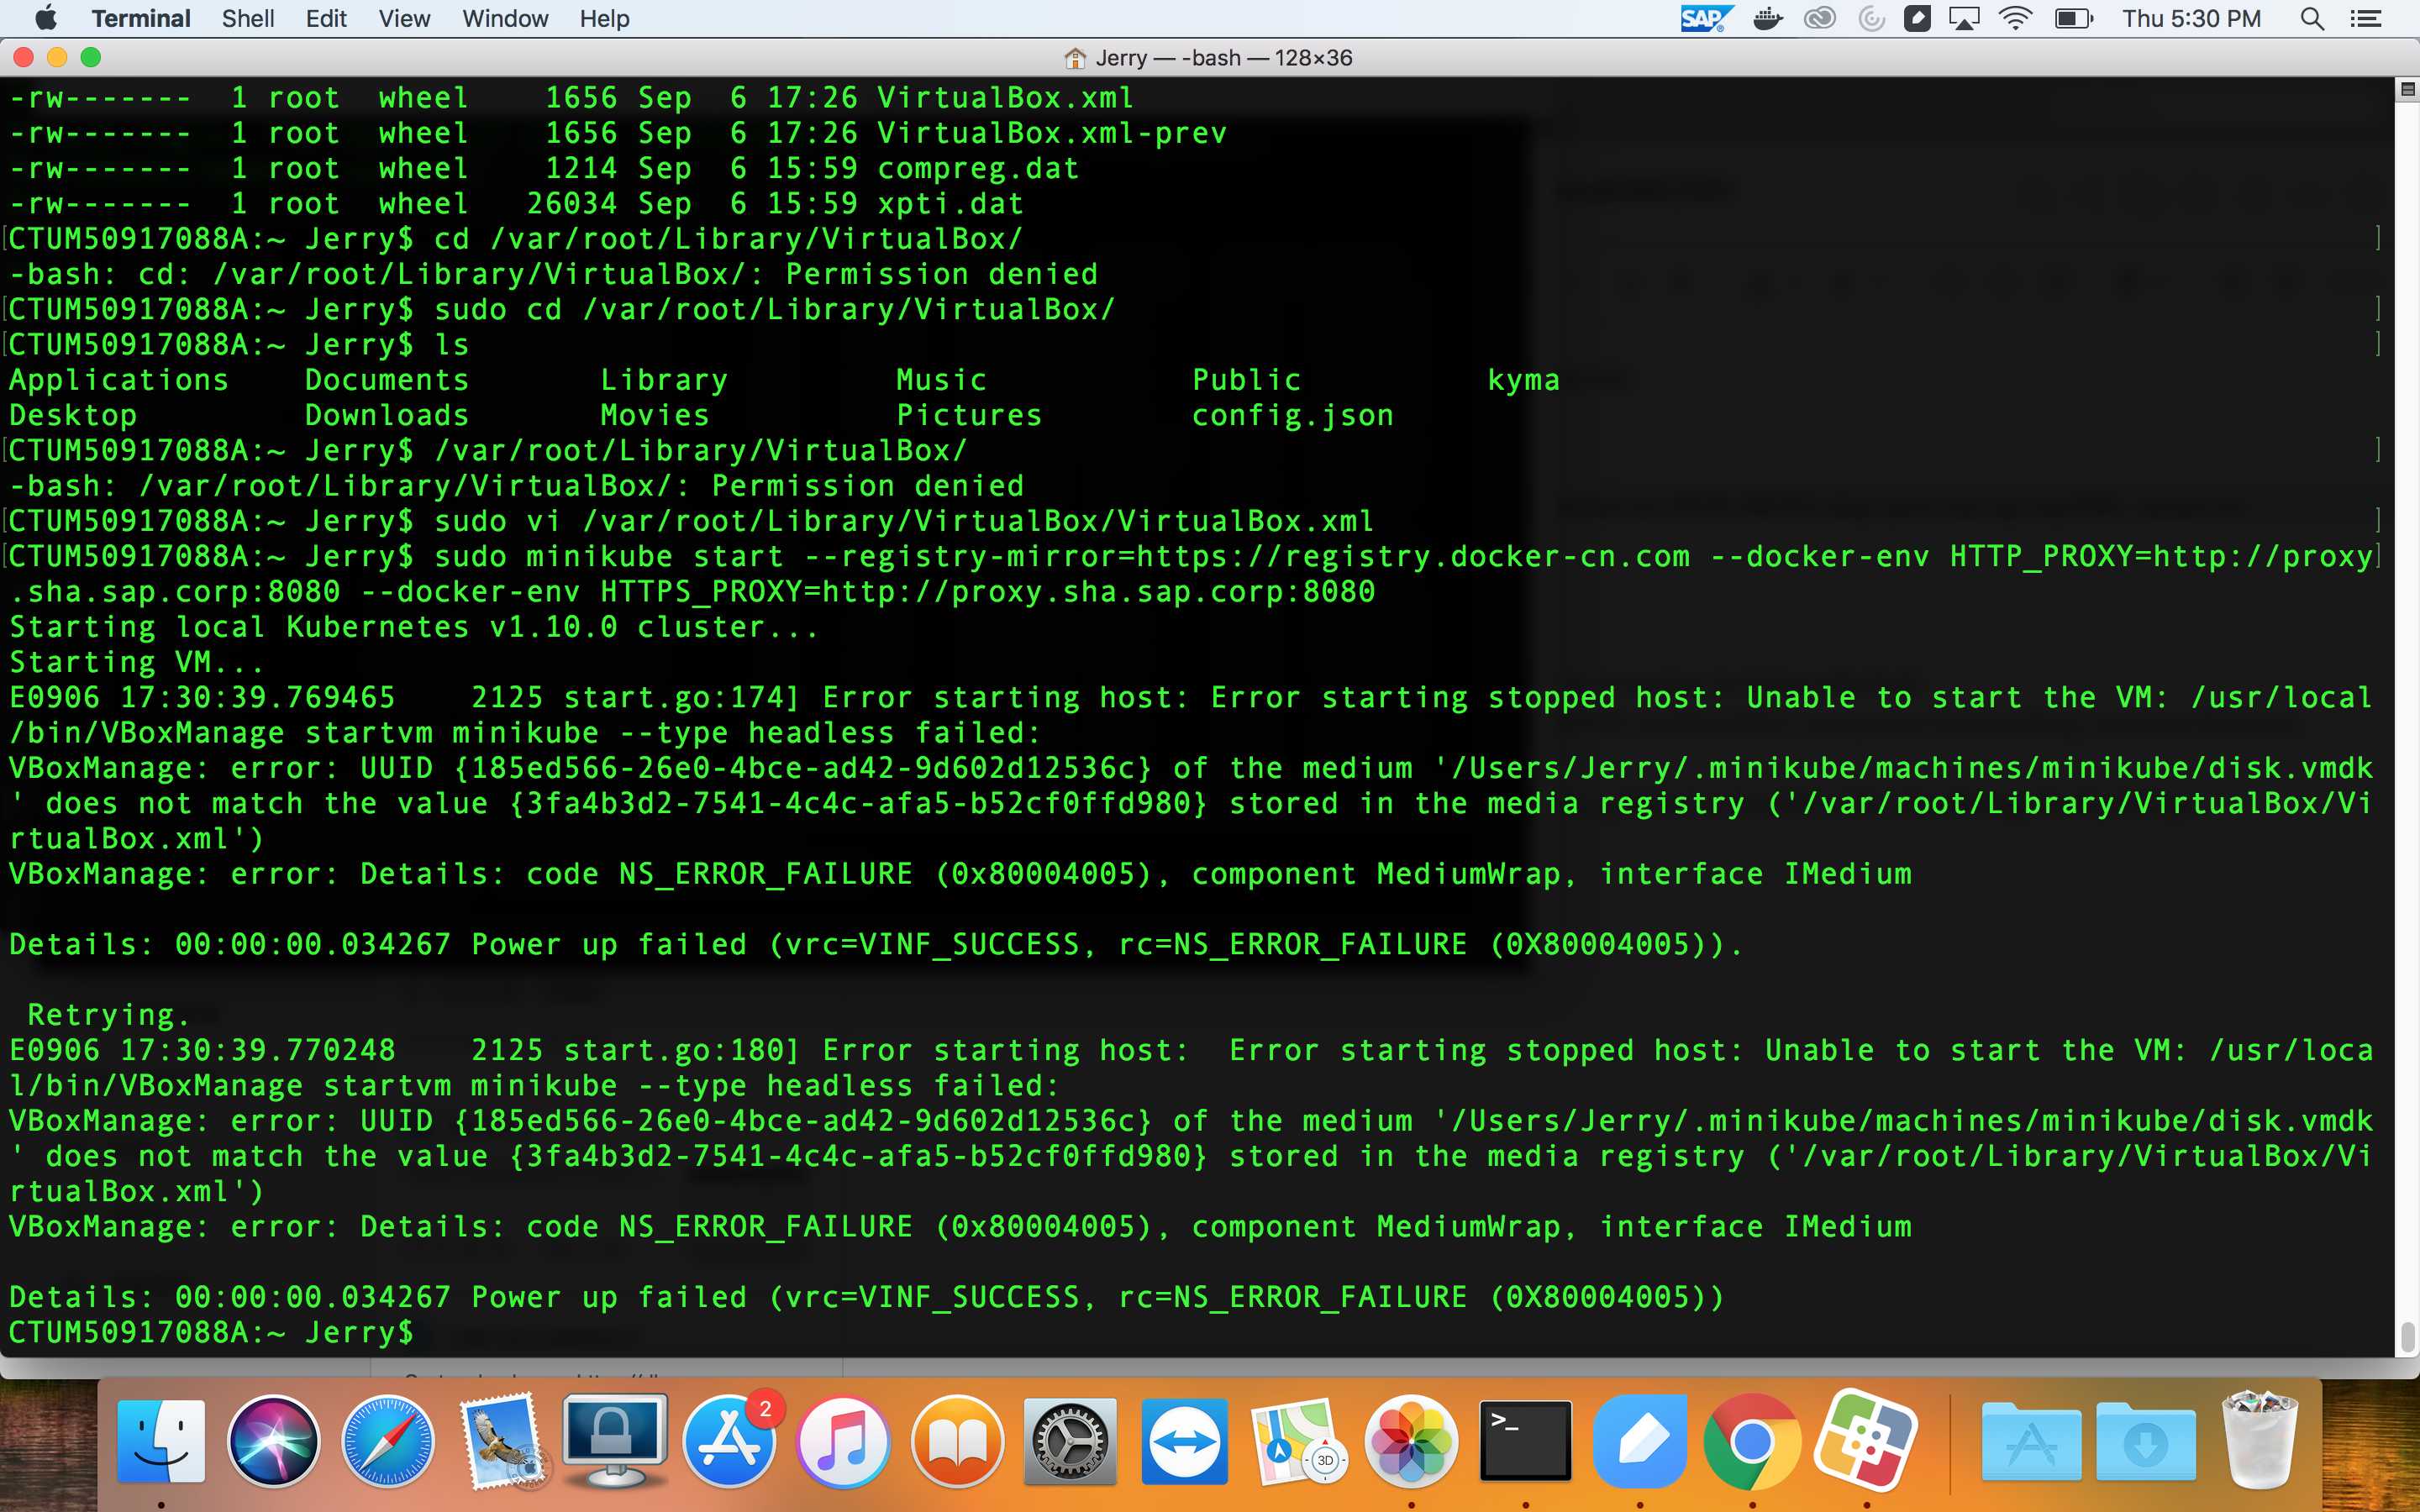
Task: Click the AirPlay display icon
Action: pyautogui.click(x=1964, y=18)
